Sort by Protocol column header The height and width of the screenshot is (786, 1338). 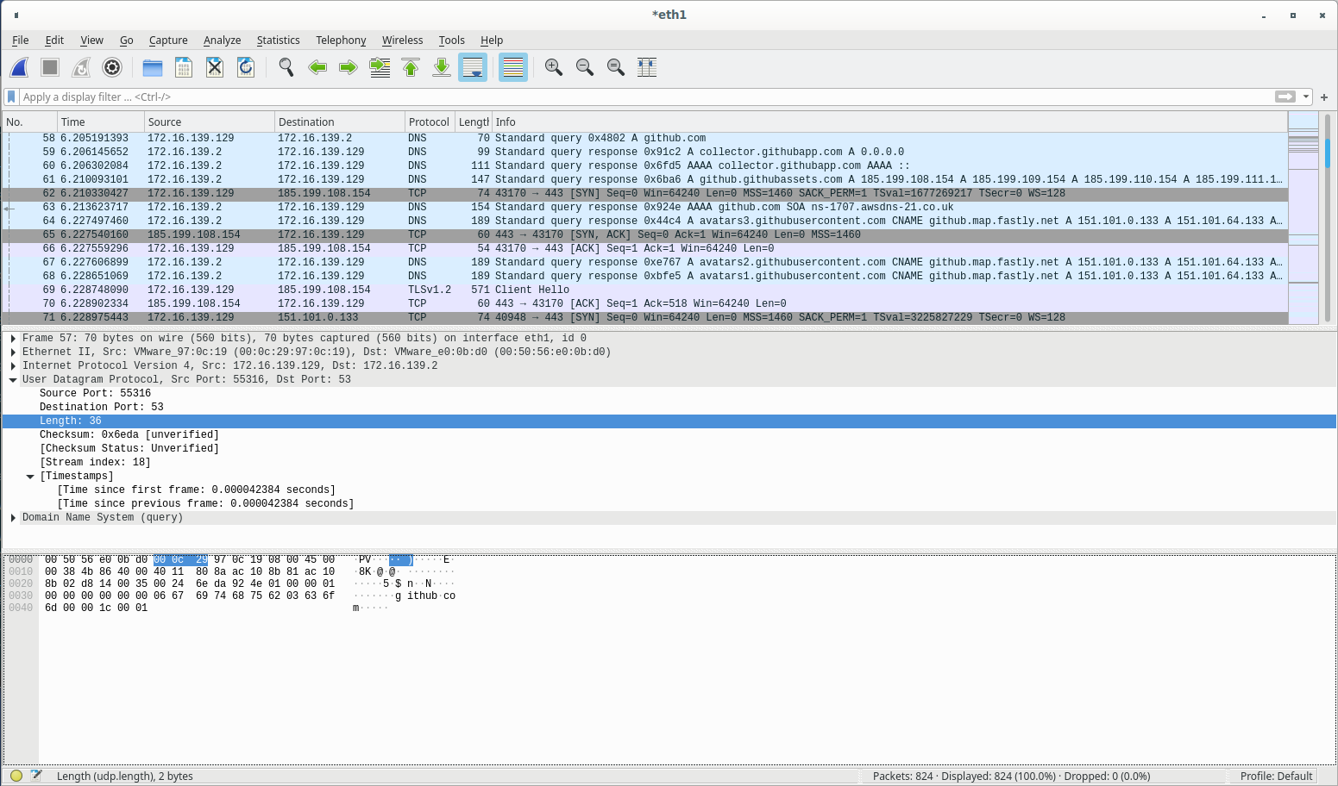430,122
